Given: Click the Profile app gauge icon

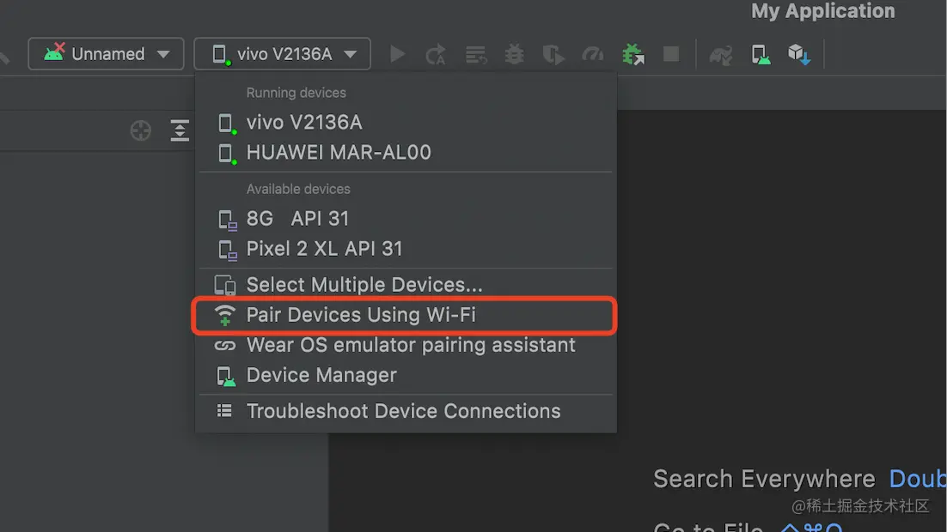Looking at the screenshot, I should pos(592,54).
